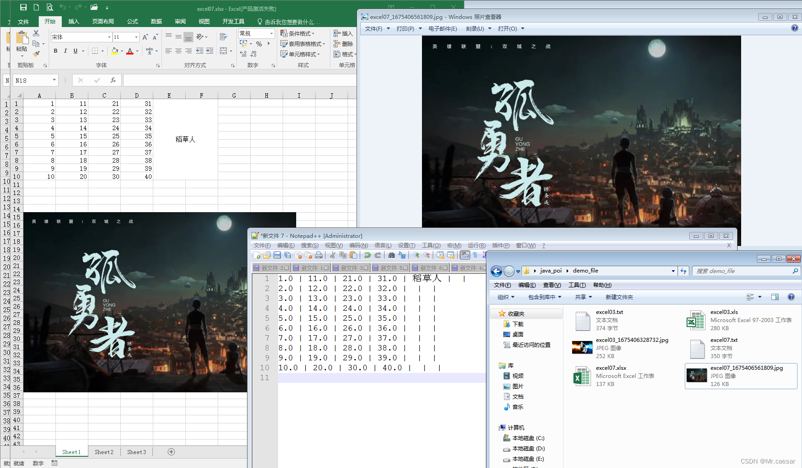Go back in the Explorer window

coord(496,271)
